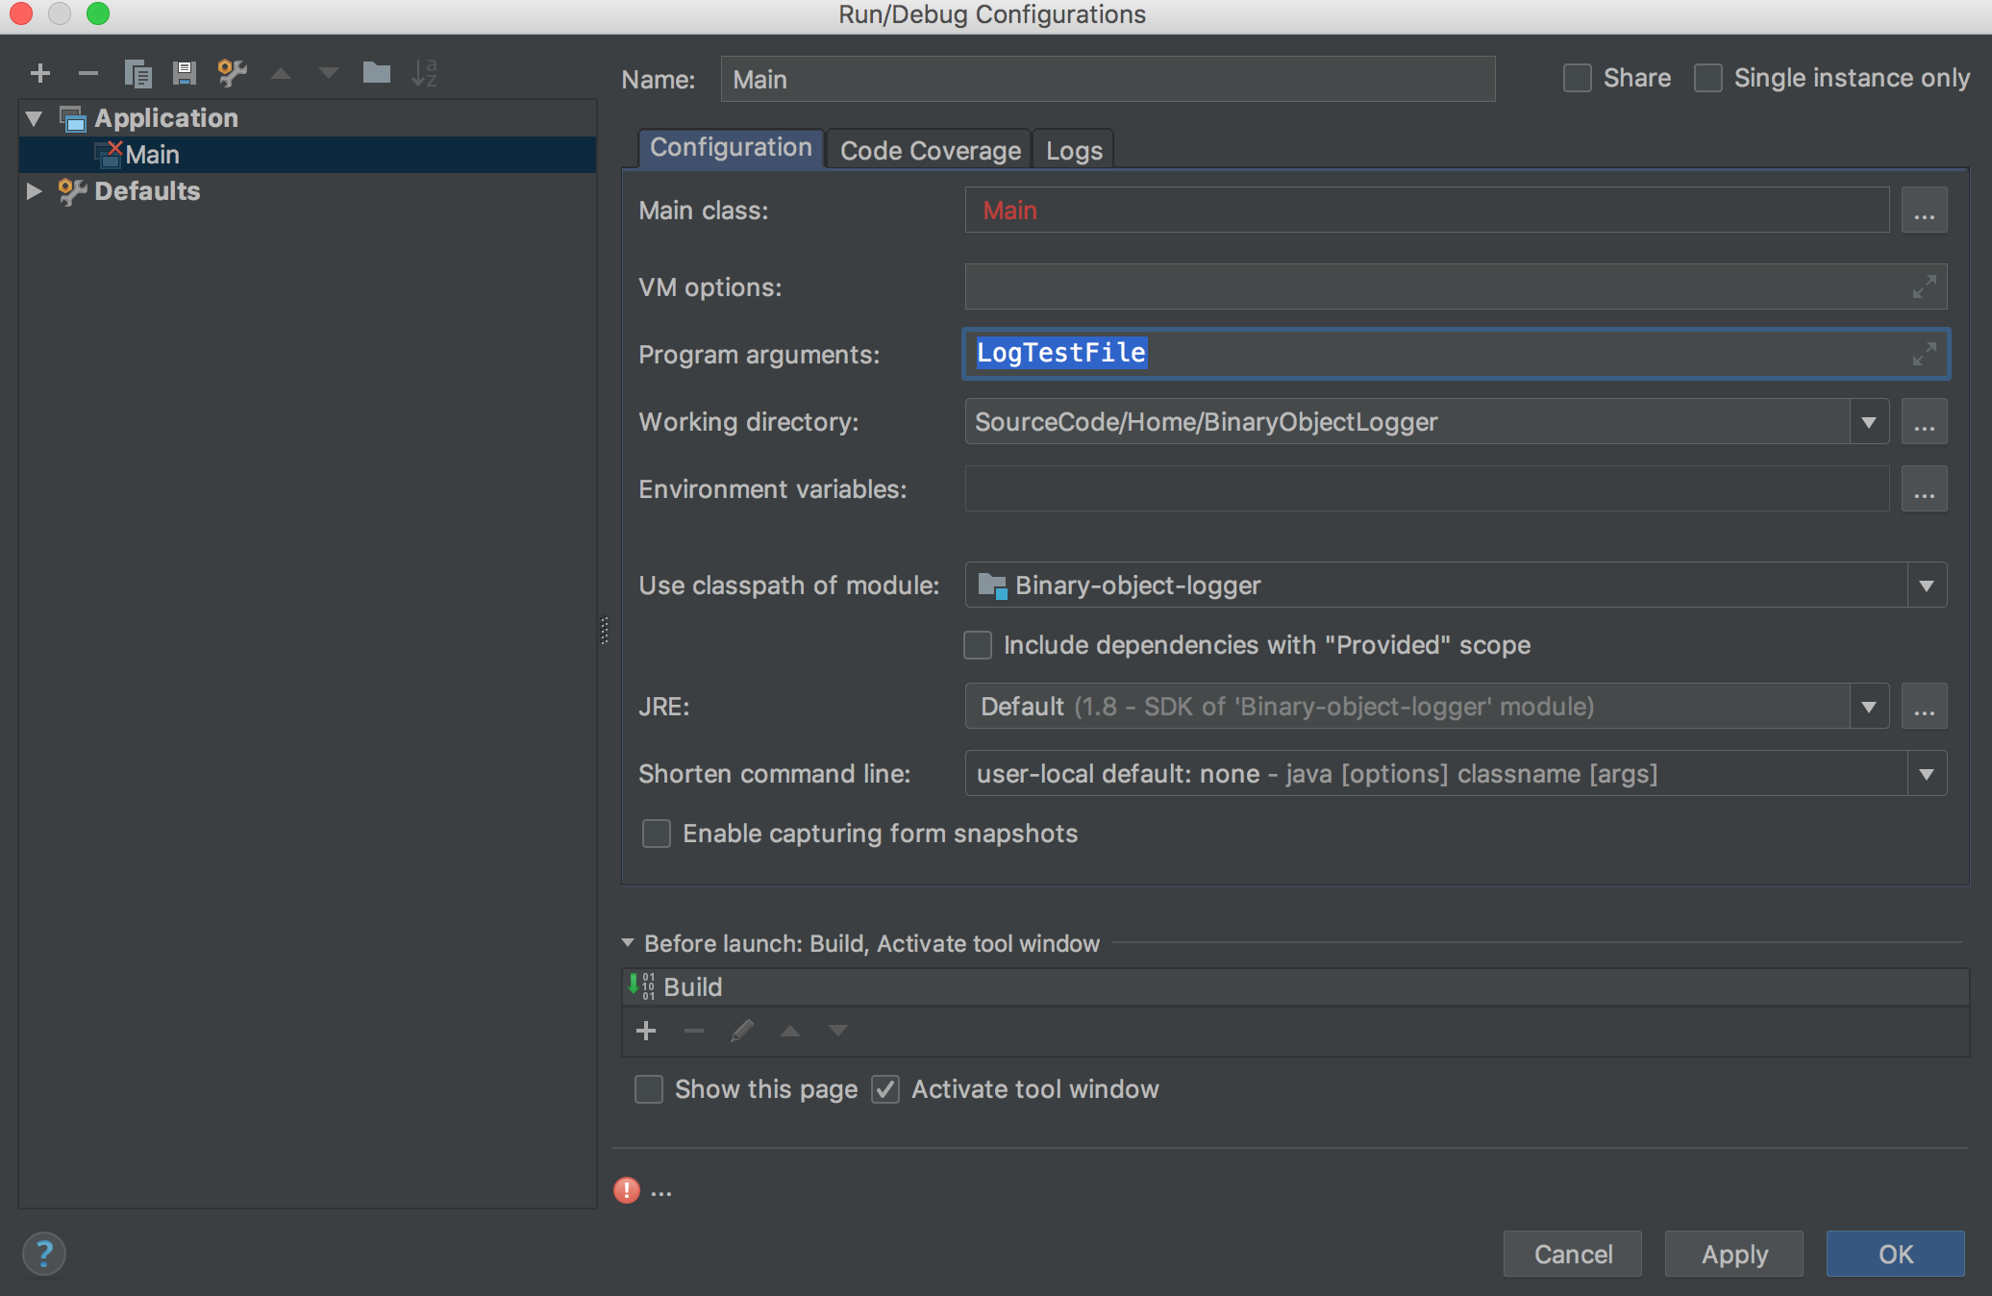1992x1296 pixels.
Task: Toggle Single instance only checkbox
Action: coord(1708,78)
